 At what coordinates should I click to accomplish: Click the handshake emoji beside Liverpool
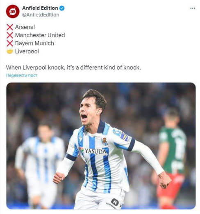coord(10,51)
